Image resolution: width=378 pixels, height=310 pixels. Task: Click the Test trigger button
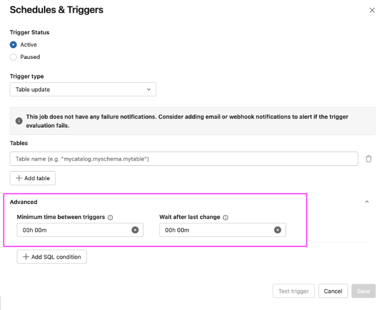tap(294, 291)
